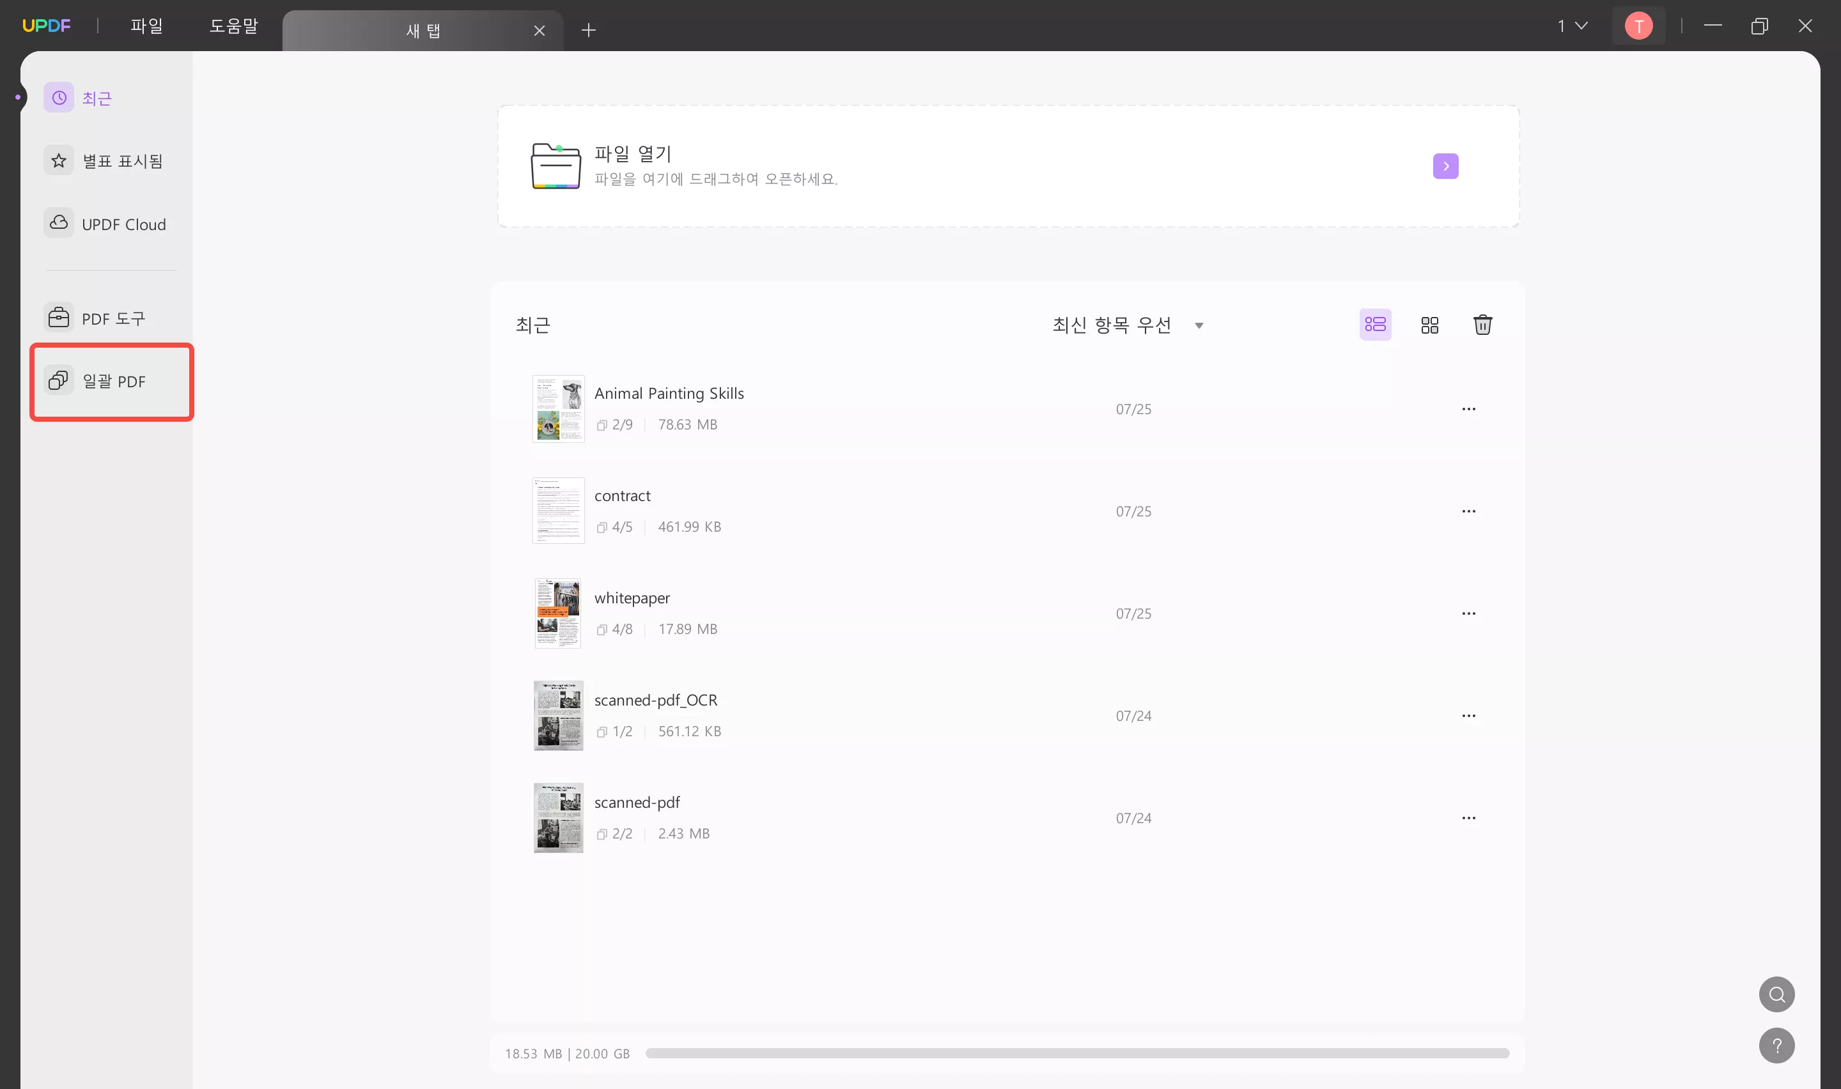Open the contract document thumbnail
Image resolution: width=1841 pixels, height=1089 pixels.
click(x=559, y=511)
